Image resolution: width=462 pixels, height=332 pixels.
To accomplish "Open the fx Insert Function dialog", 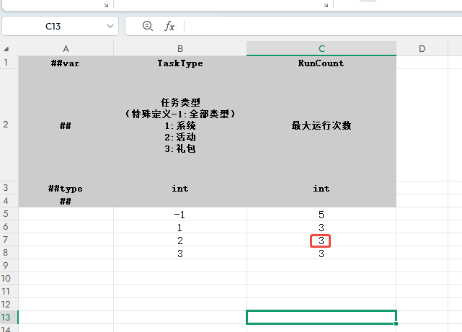I will point(169,26).
